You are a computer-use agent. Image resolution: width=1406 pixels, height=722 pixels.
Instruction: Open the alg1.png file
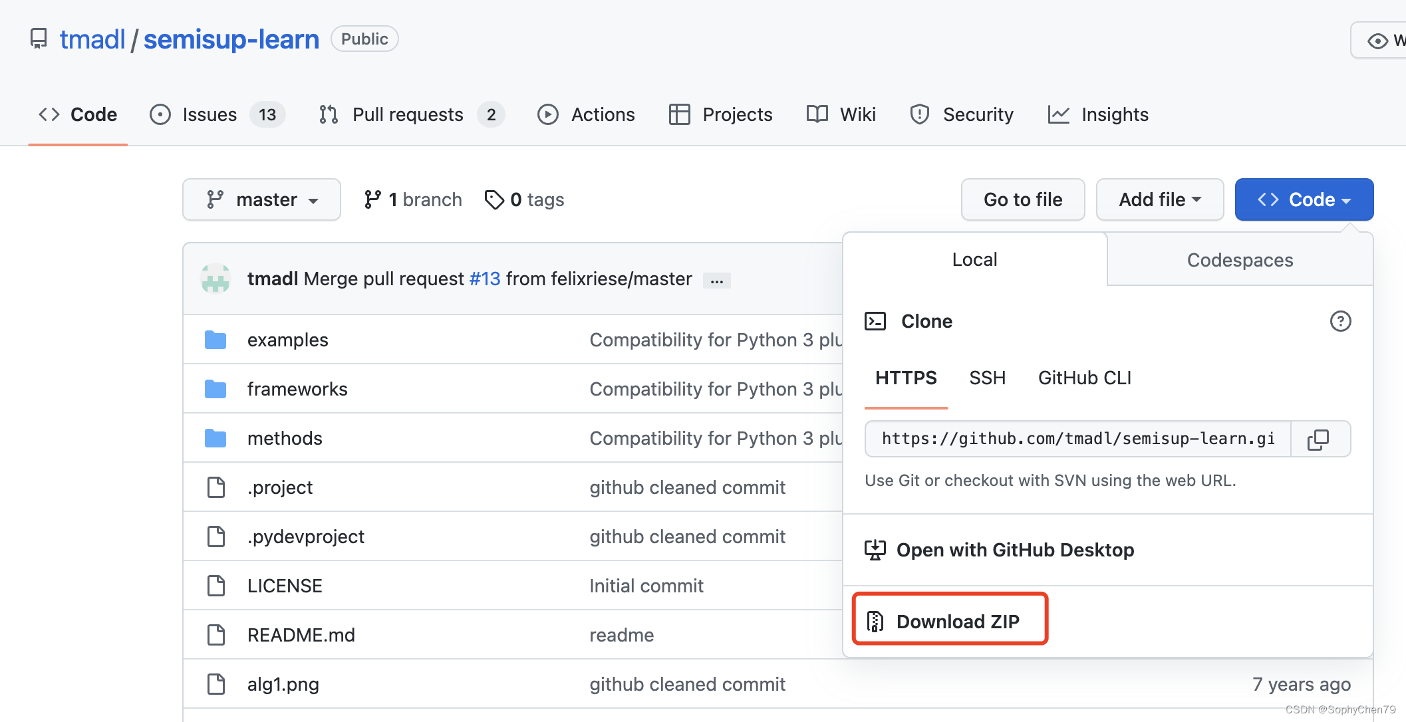click(x=283, y=684)
